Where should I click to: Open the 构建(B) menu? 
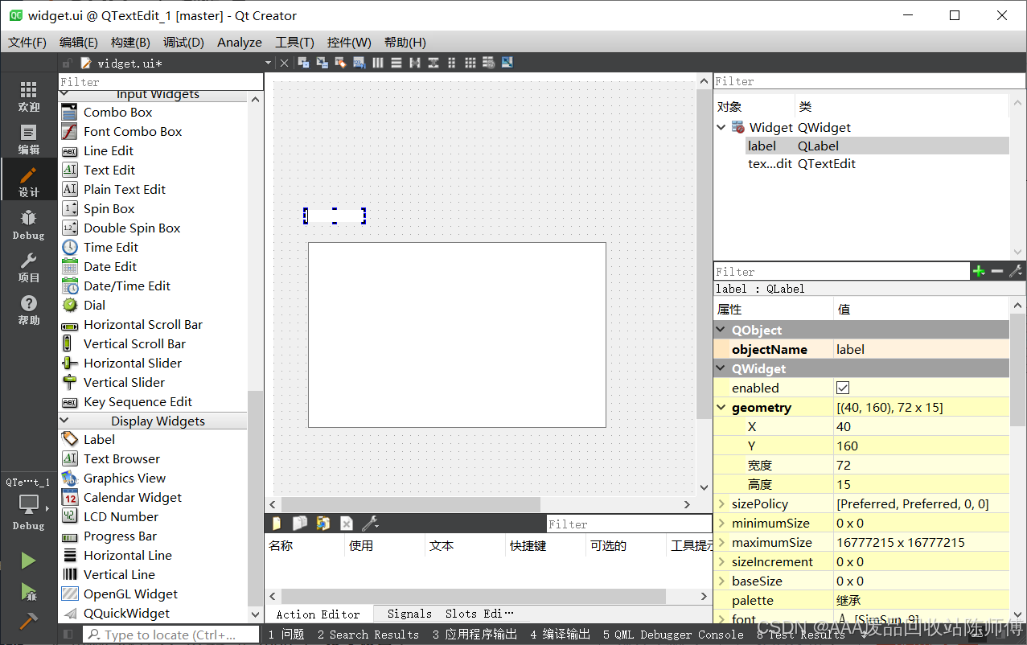pyautogui.click(x=130, y=42)
